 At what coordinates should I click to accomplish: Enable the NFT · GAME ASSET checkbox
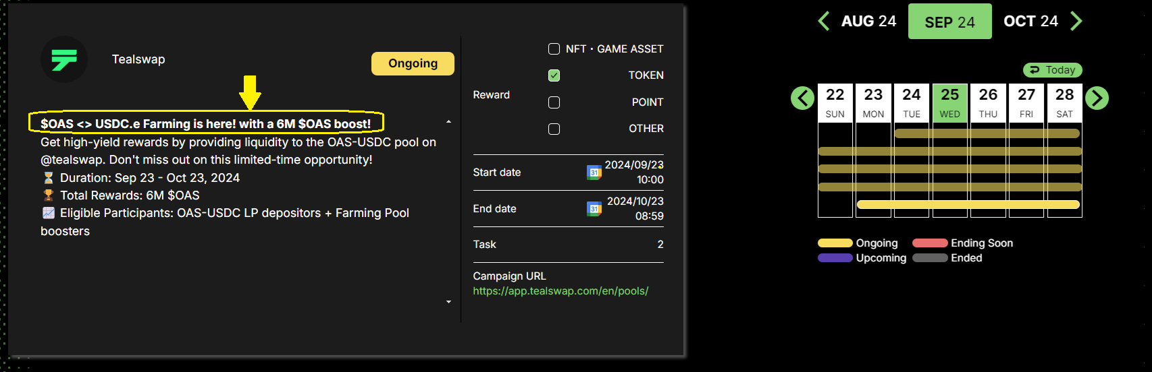pyautogui.click(x=554, y=49)
